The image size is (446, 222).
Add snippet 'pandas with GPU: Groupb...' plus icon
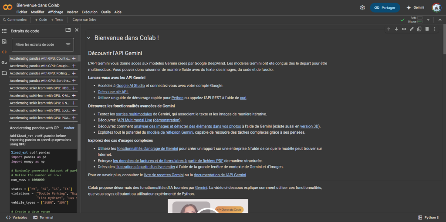[x=74, y=66]
